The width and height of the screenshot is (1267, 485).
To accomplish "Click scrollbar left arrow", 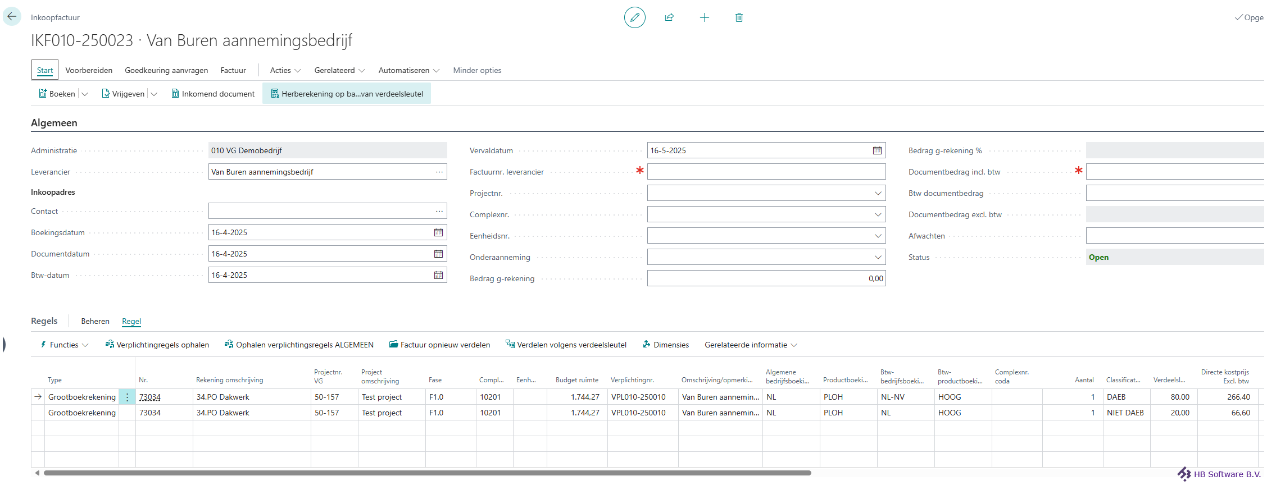I will tap(37, 473).
